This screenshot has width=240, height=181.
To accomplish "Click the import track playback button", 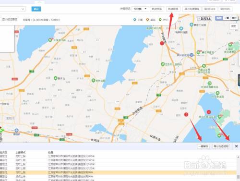I will click(x=192, y=9).
